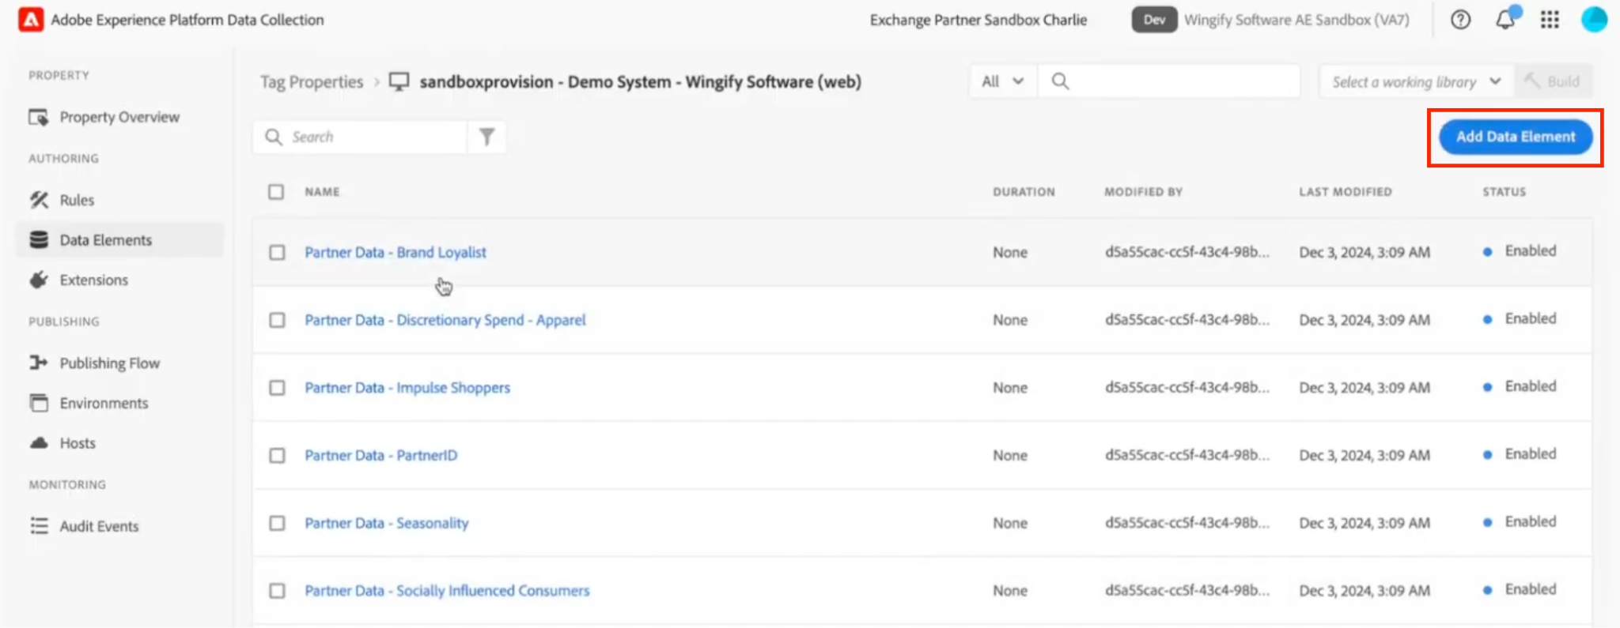Open the apps grid switcher icon
Screen dimensions: 1620x628
coord(1550,20)
